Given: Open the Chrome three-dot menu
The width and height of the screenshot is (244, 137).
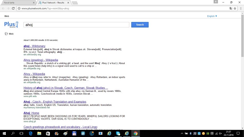Looking at the screenshot, I should pos(240,8).
